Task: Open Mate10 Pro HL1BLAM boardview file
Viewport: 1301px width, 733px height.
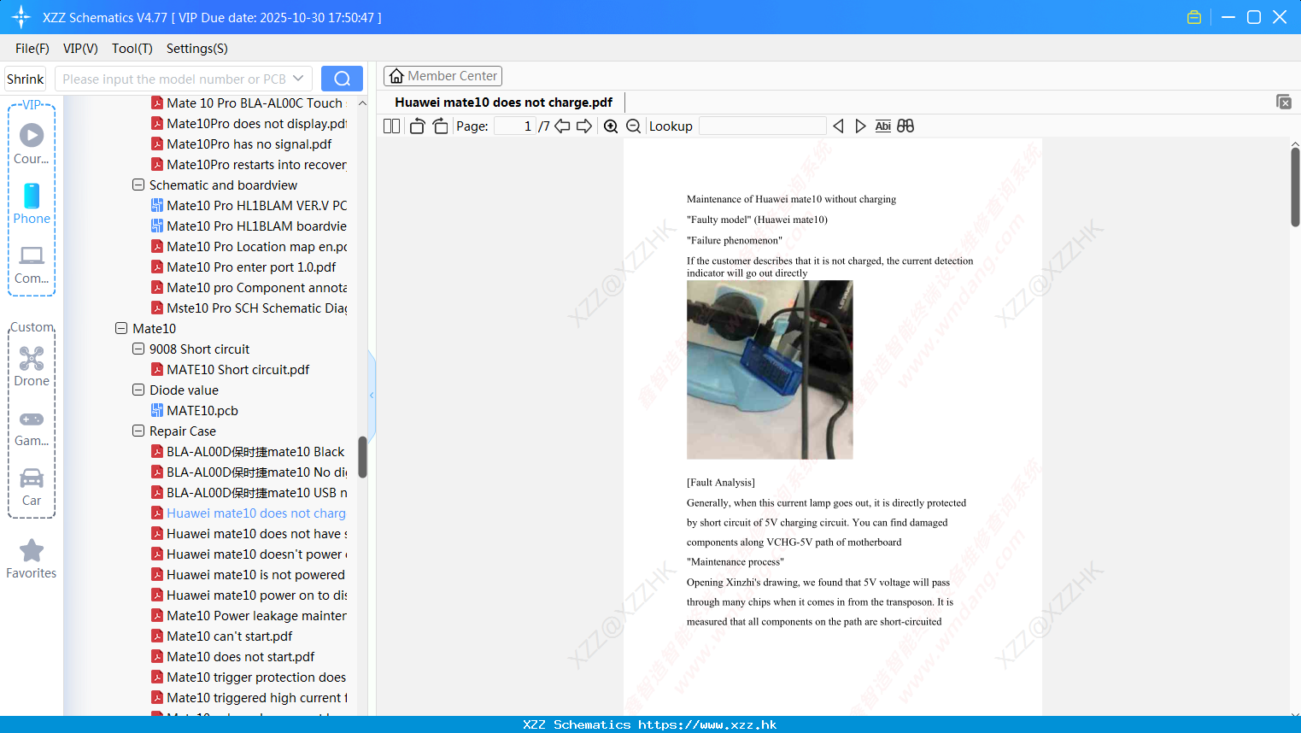Action: pyautogui.click(x=256, y=226)
